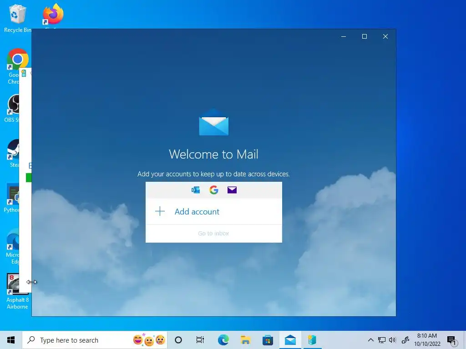Close the Mail window

click(385, 36)
